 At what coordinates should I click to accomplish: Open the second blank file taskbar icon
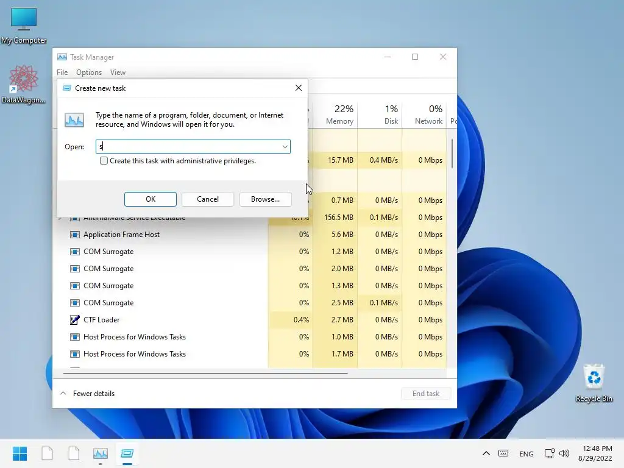[74, 453]
